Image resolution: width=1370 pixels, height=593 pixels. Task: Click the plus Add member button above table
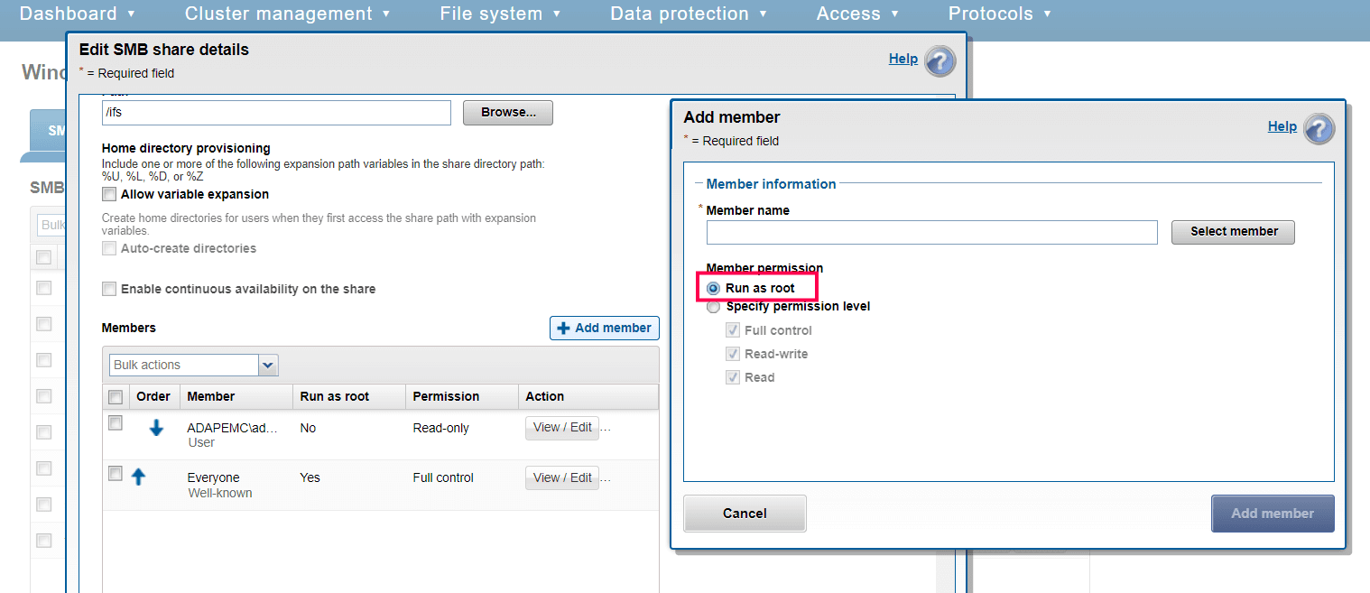click(604, 328)
